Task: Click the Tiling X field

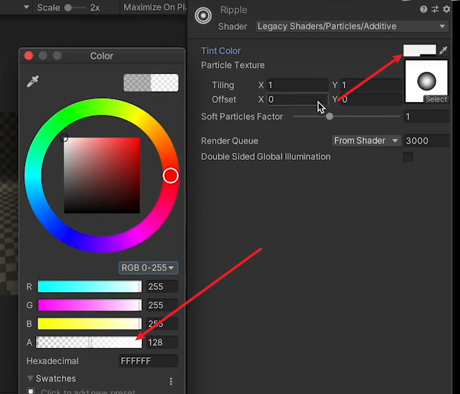Action: click(x=297, y=85)
